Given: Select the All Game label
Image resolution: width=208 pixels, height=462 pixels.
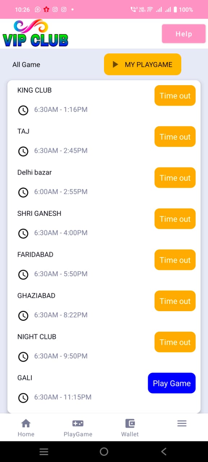Looking at the screenshot, I should point(26,65).
